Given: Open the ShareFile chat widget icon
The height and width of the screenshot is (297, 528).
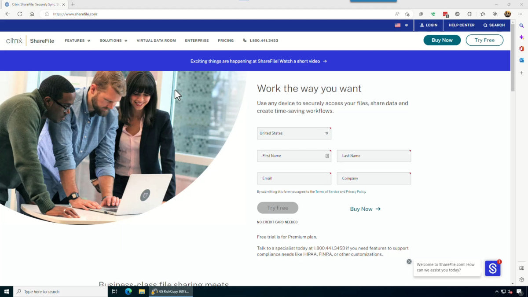Looking at the screenshot, I should [x=492, y=268].
